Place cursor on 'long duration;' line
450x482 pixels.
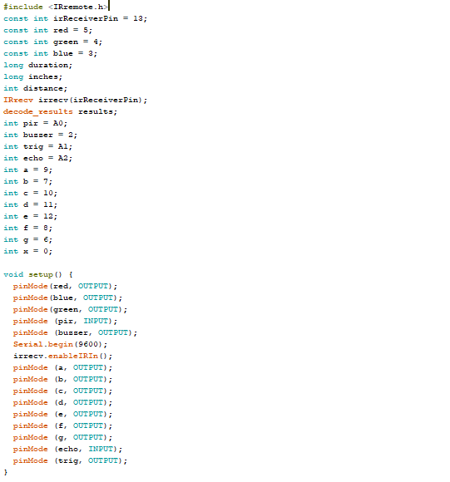[x=37, y=65]
